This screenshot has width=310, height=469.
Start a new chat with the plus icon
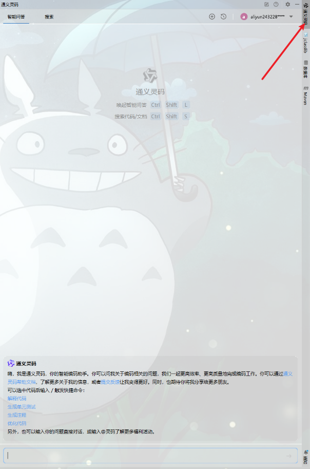pos(212,17)
